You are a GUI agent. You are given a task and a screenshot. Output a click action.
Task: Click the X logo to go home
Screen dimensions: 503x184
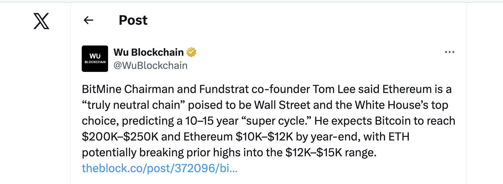point(41,21)
